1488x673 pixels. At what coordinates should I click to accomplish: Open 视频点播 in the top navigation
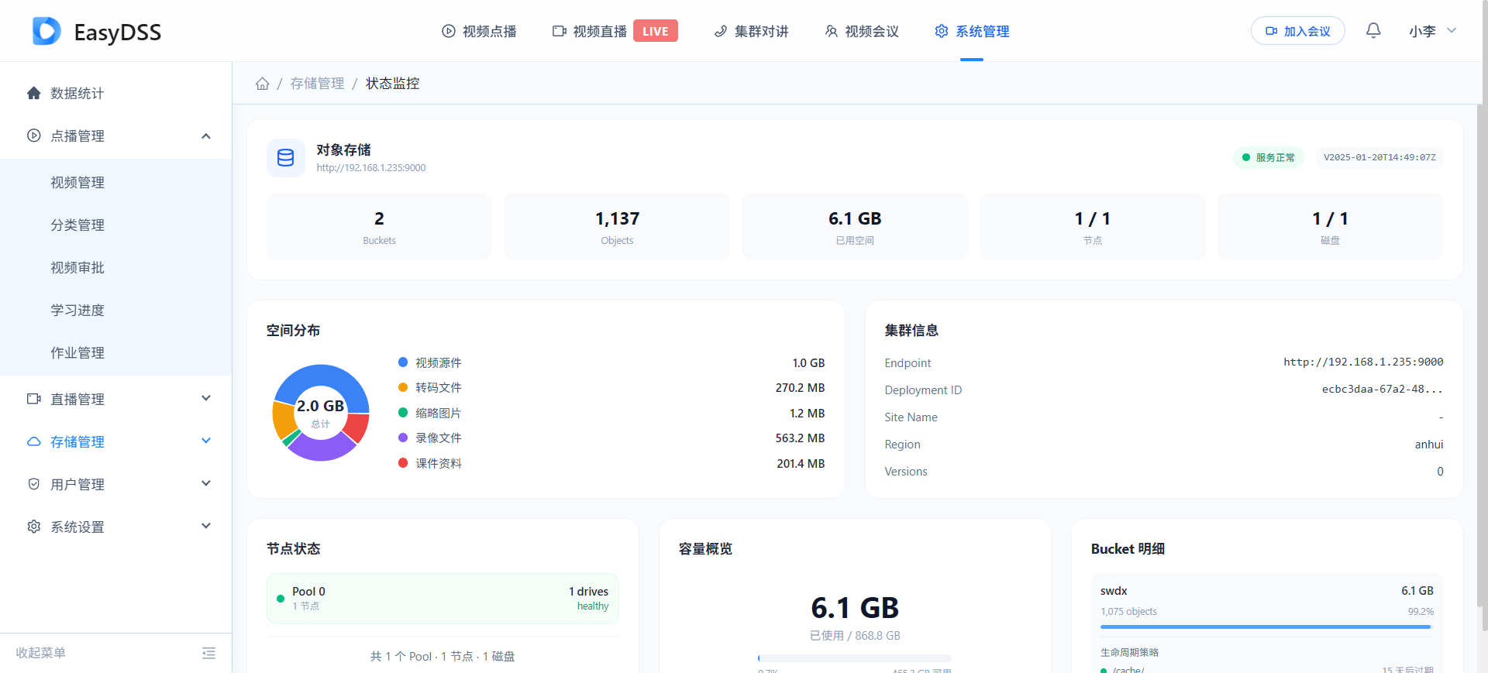tap(480, 31)
